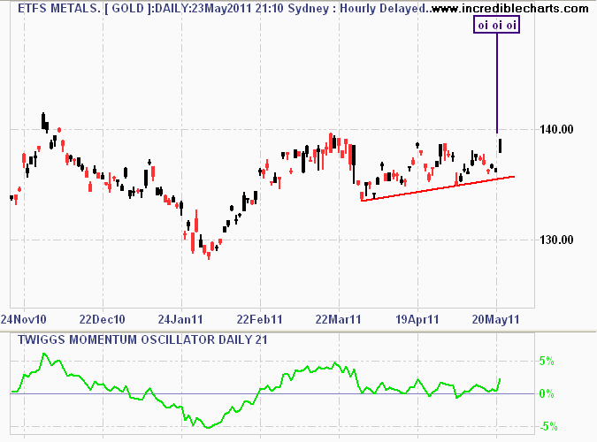Image resolution: width=597 pixels, height=442 pixels.
Task: Click the latest black candlestick near 140
Action: (501, 145)
